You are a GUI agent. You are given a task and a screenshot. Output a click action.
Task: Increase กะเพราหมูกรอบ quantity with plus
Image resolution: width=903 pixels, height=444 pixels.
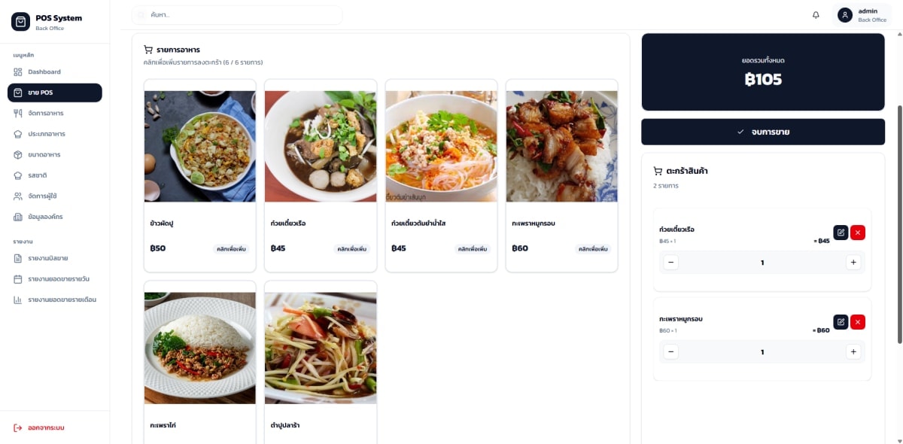pos(853,351)
